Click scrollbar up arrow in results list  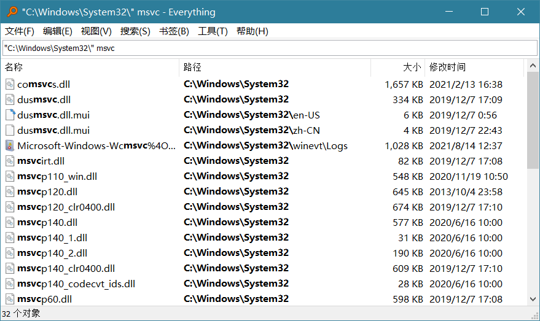pos(533,66)
